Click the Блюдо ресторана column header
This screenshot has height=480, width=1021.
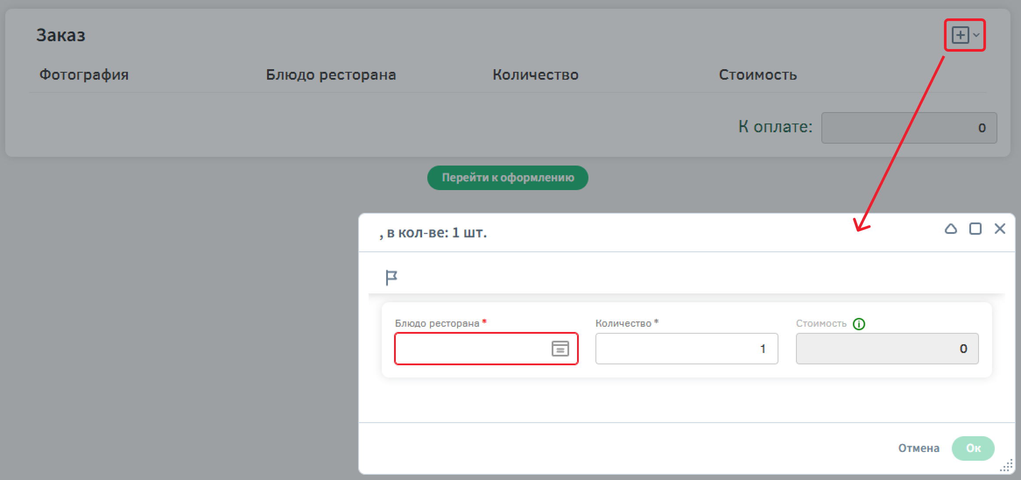tap(331, 75)
